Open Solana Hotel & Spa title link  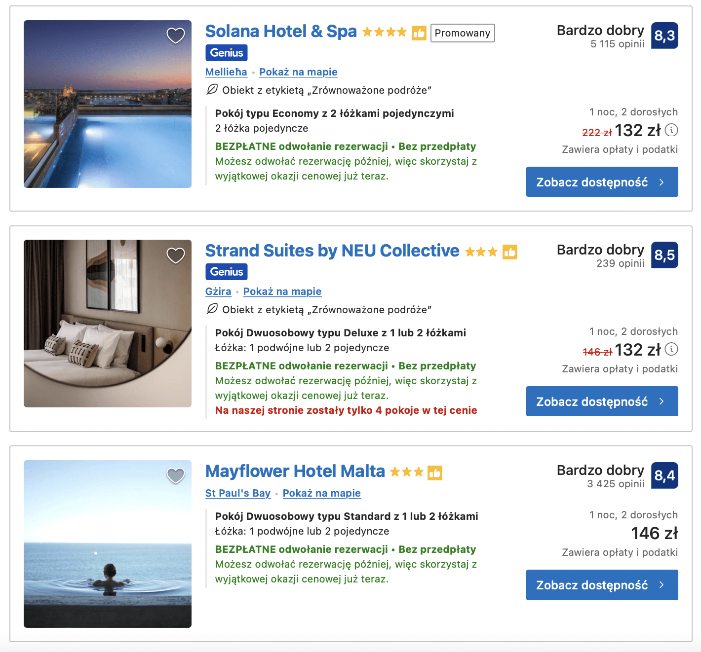281,32
